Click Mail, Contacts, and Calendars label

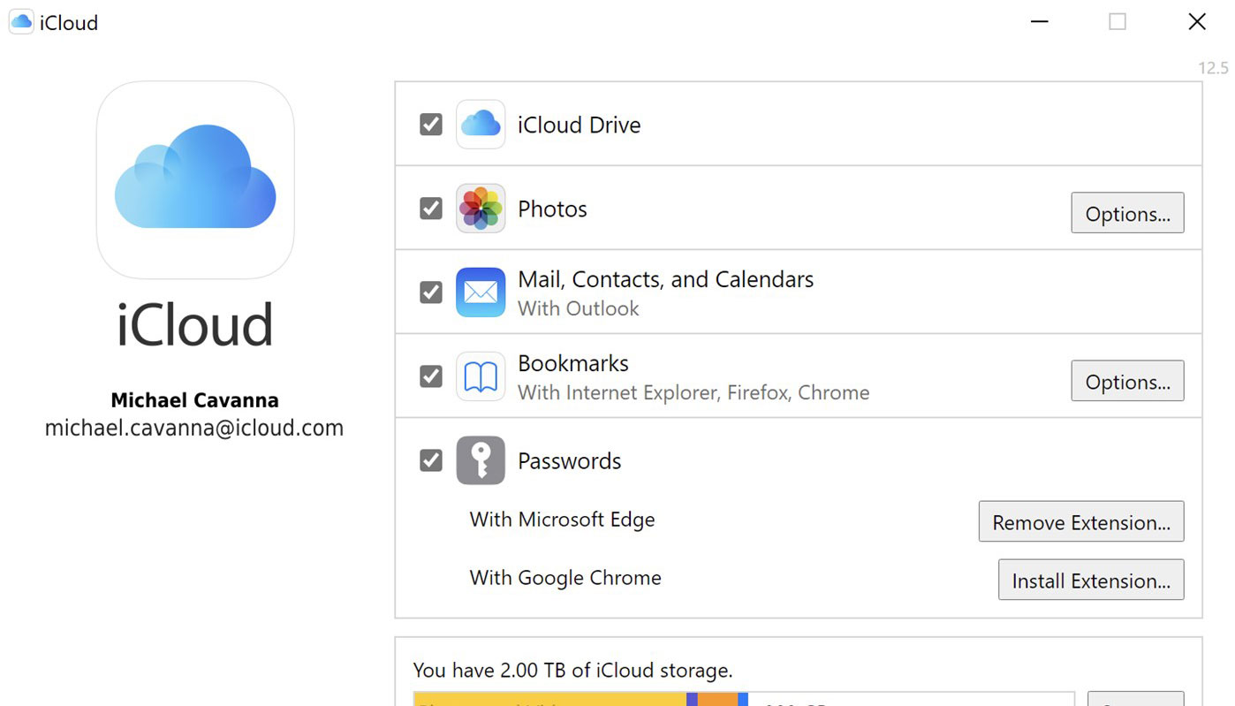(665, 279)
